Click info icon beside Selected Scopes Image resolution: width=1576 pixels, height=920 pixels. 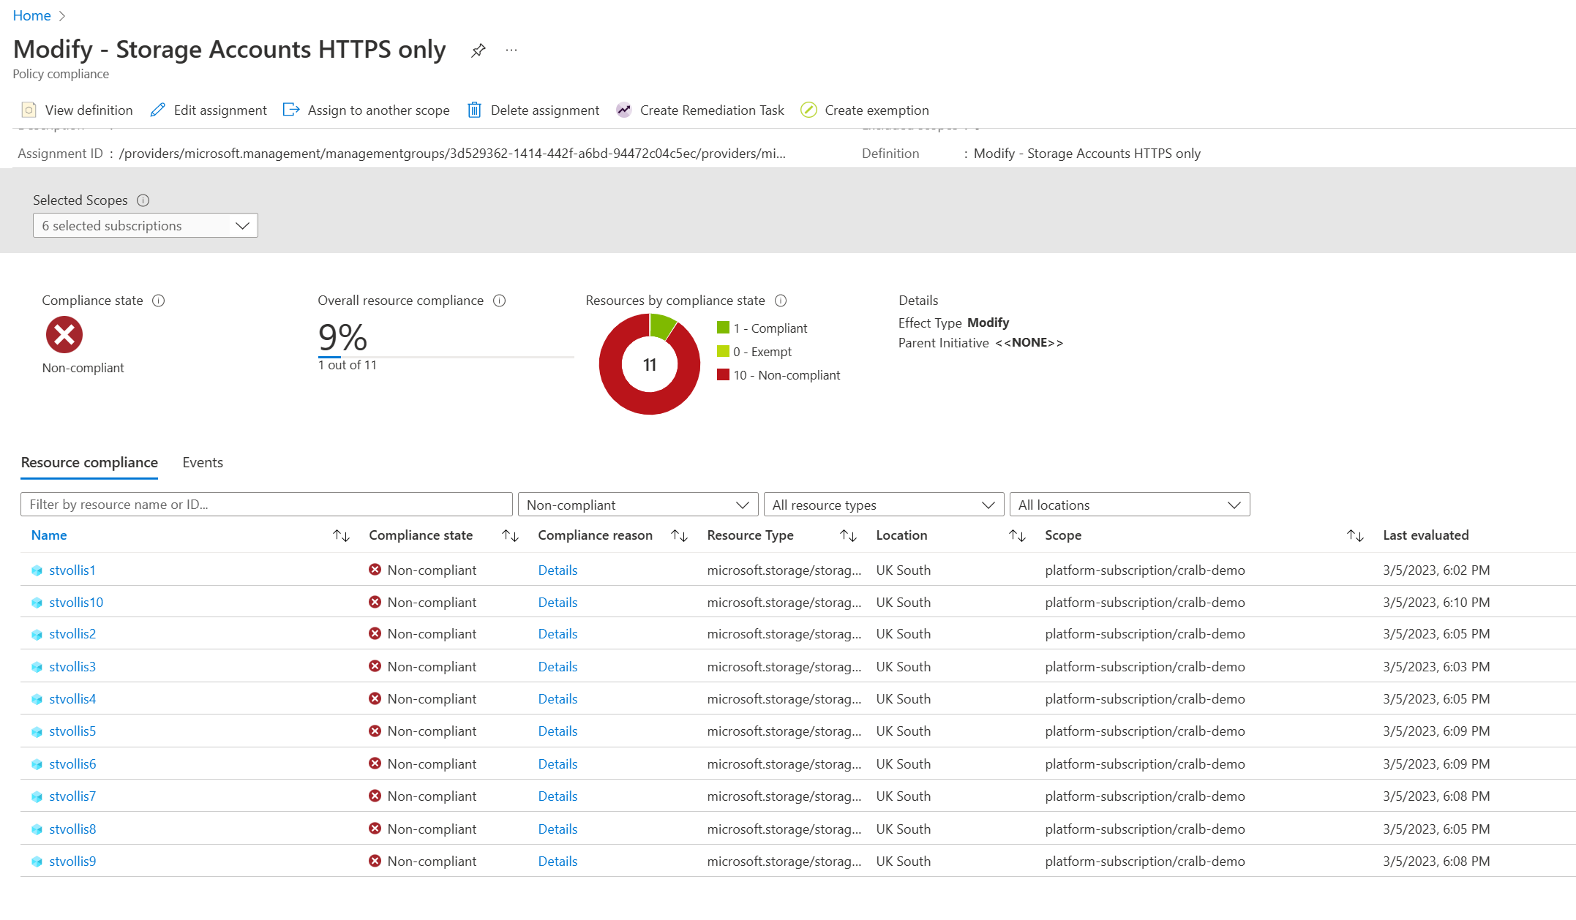(143, 200)
